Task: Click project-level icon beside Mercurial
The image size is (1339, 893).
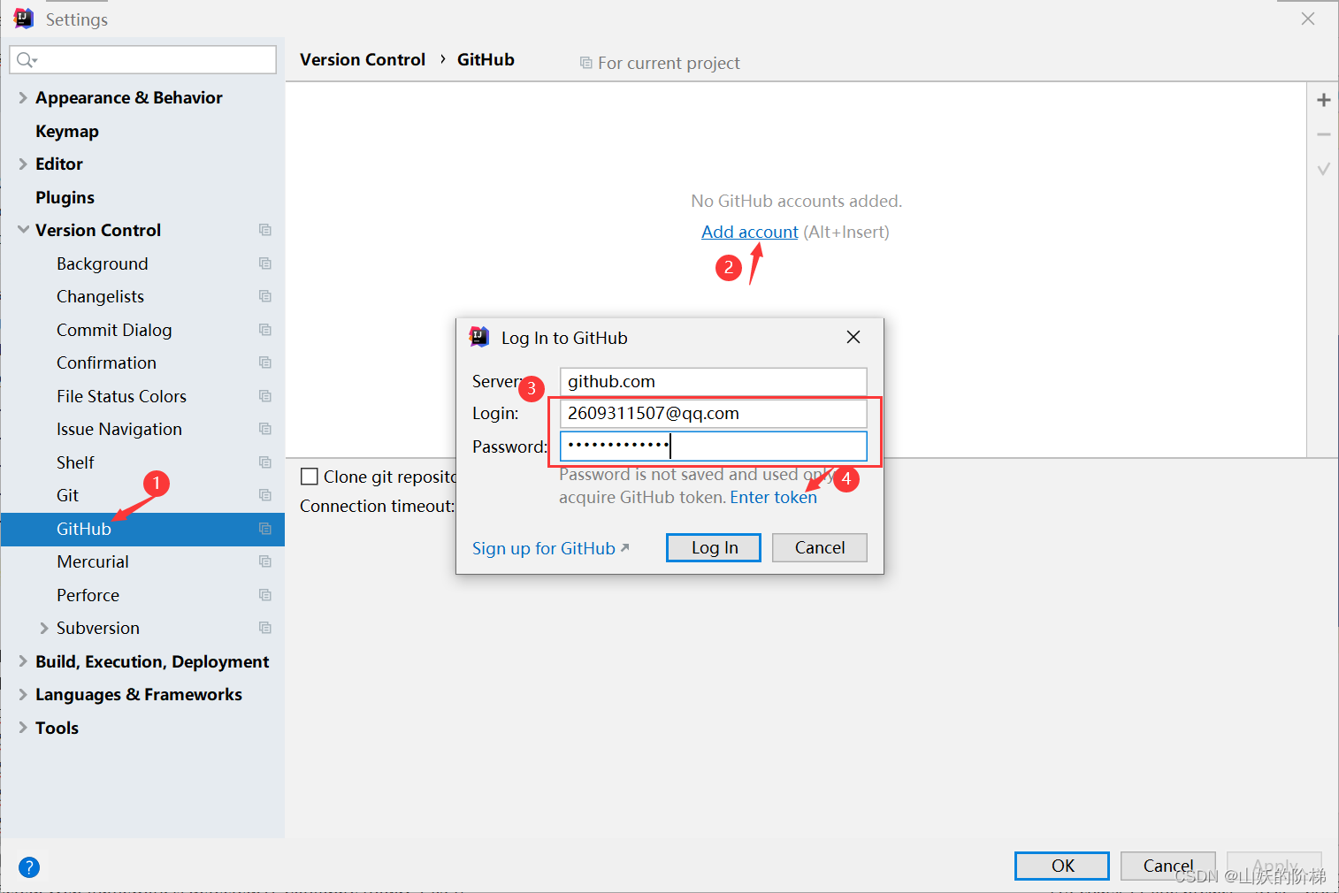Action: click(264, 561)
